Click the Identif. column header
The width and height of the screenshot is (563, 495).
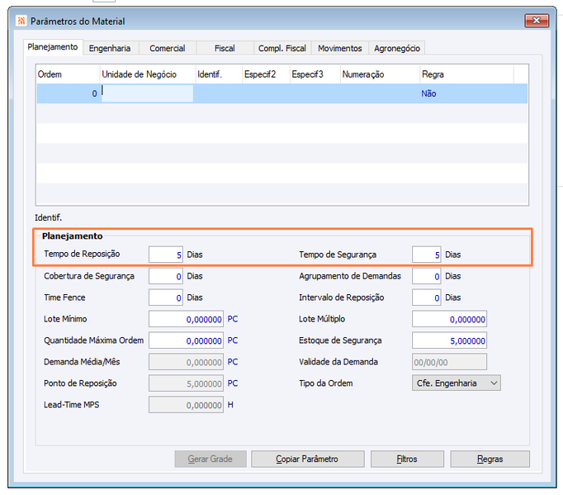click(219, 74)
